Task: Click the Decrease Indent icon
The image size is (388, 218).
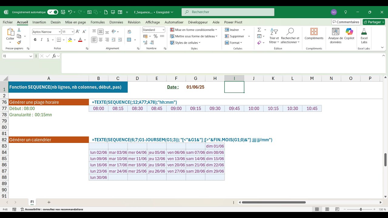Action: 114,40
